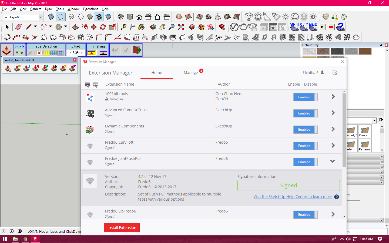The height and width of the screenshot is (243, 389).
Task: Select the Eraser tool
Action: click(x=18, y=27)
